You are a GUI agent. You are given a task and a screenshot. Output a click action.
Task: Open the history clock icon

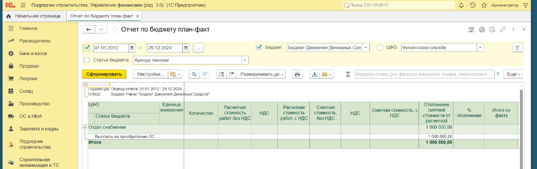pos(473,5)
